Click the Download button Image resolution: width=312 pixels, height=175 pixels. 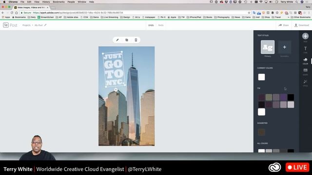302,25
